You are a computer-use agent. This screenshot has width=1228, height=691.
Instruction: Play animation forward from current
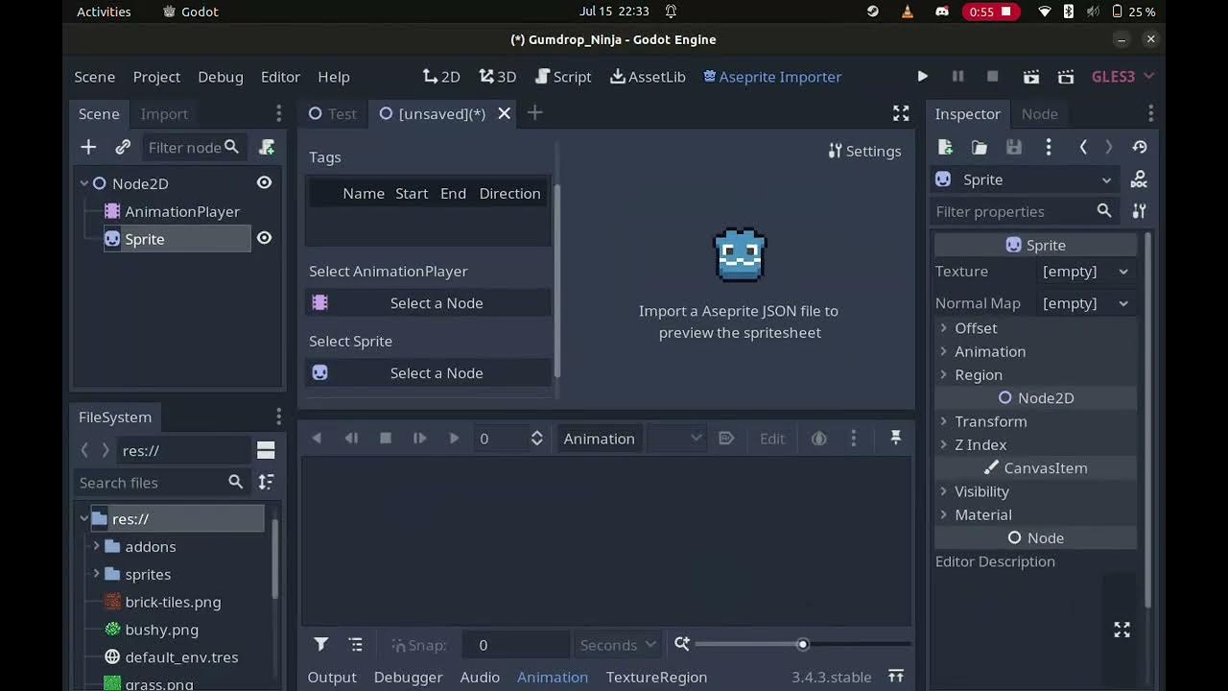(454, 438)
